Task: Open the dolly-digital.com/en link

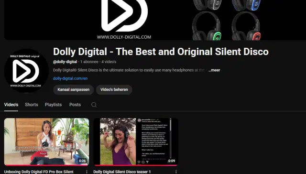Action: click(x=70, y=78)
